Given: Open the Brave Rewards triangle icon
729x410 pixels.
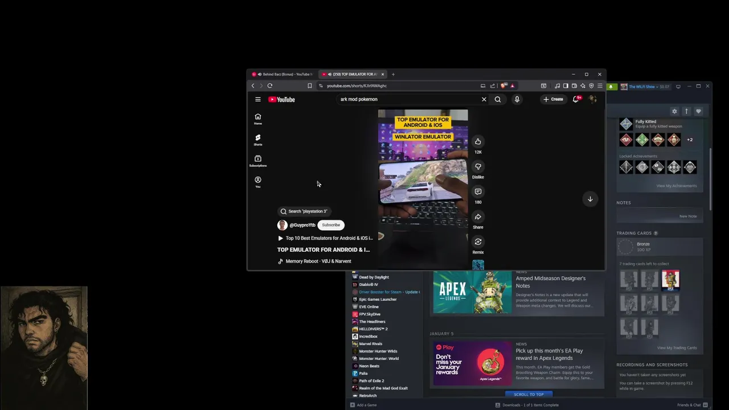Looking at the screenshot, I should coord(512,86).
